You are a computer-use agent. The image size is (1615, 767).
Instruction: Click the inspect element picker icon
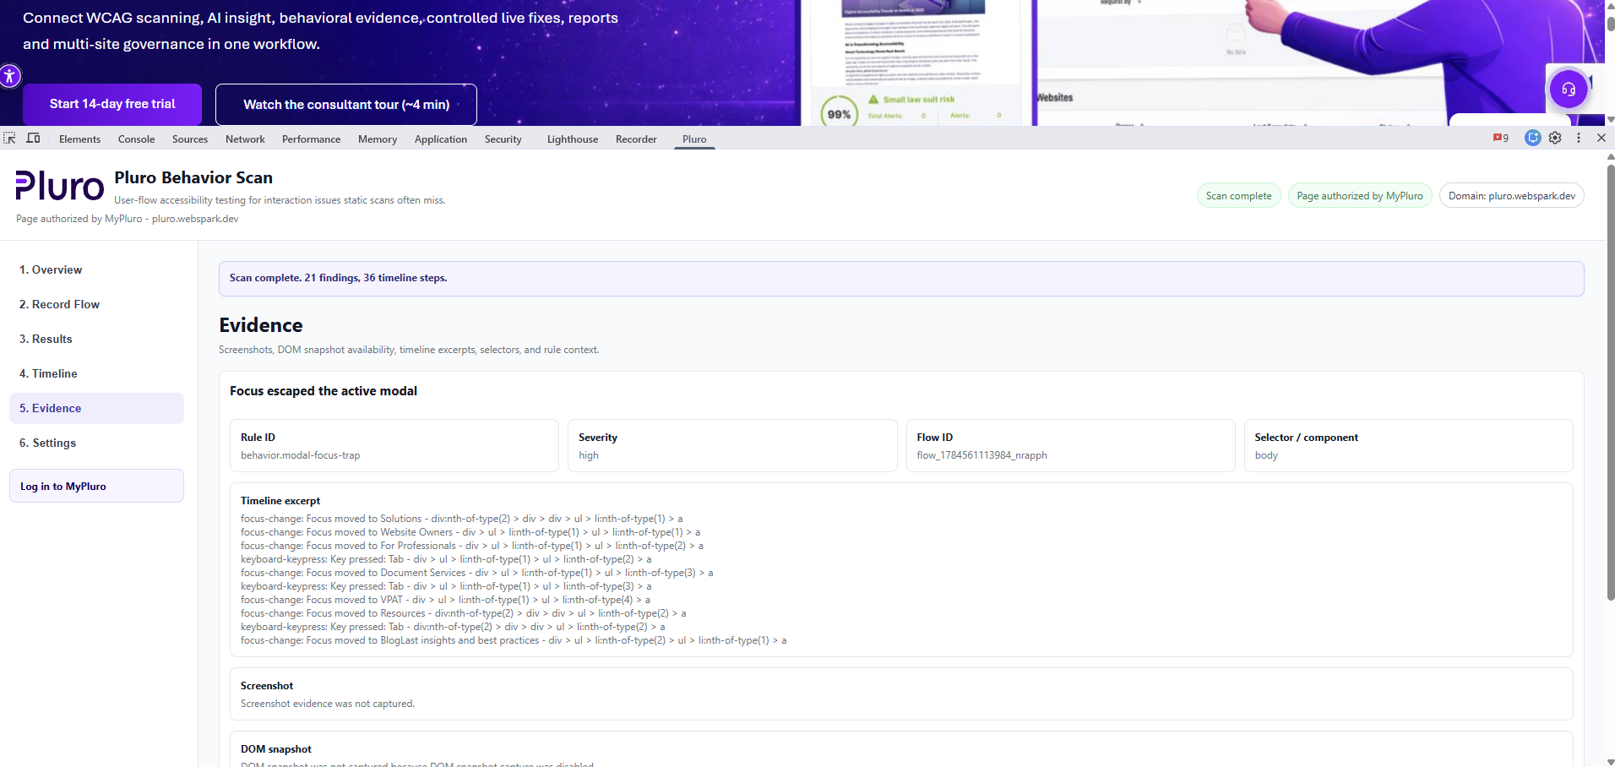coord(10,138)
